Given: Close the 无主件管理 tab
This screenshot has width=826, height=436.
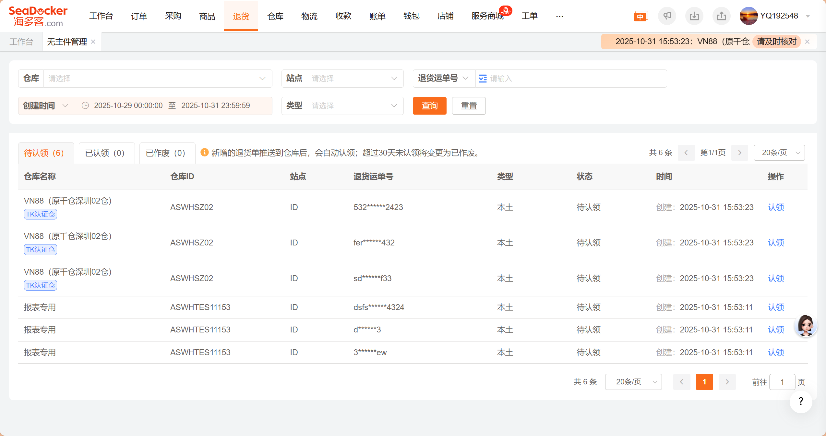Looking at the screenshot, I should [x=93, y=42].
